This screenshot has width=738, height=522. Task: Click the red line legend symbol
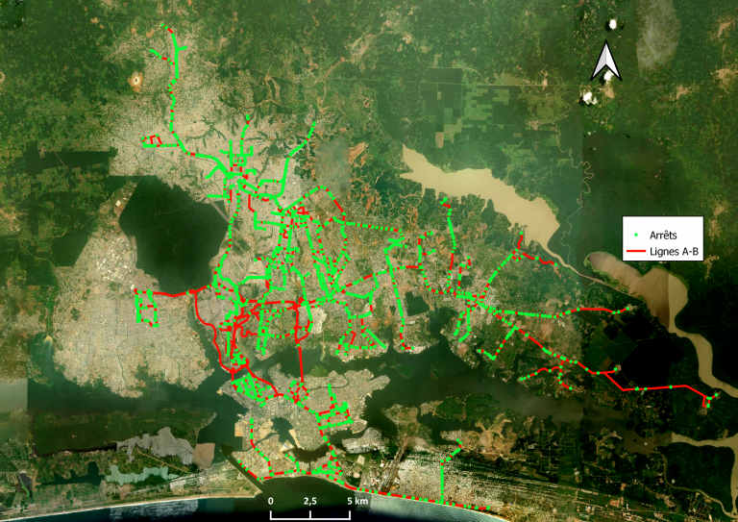coord(636,252)
